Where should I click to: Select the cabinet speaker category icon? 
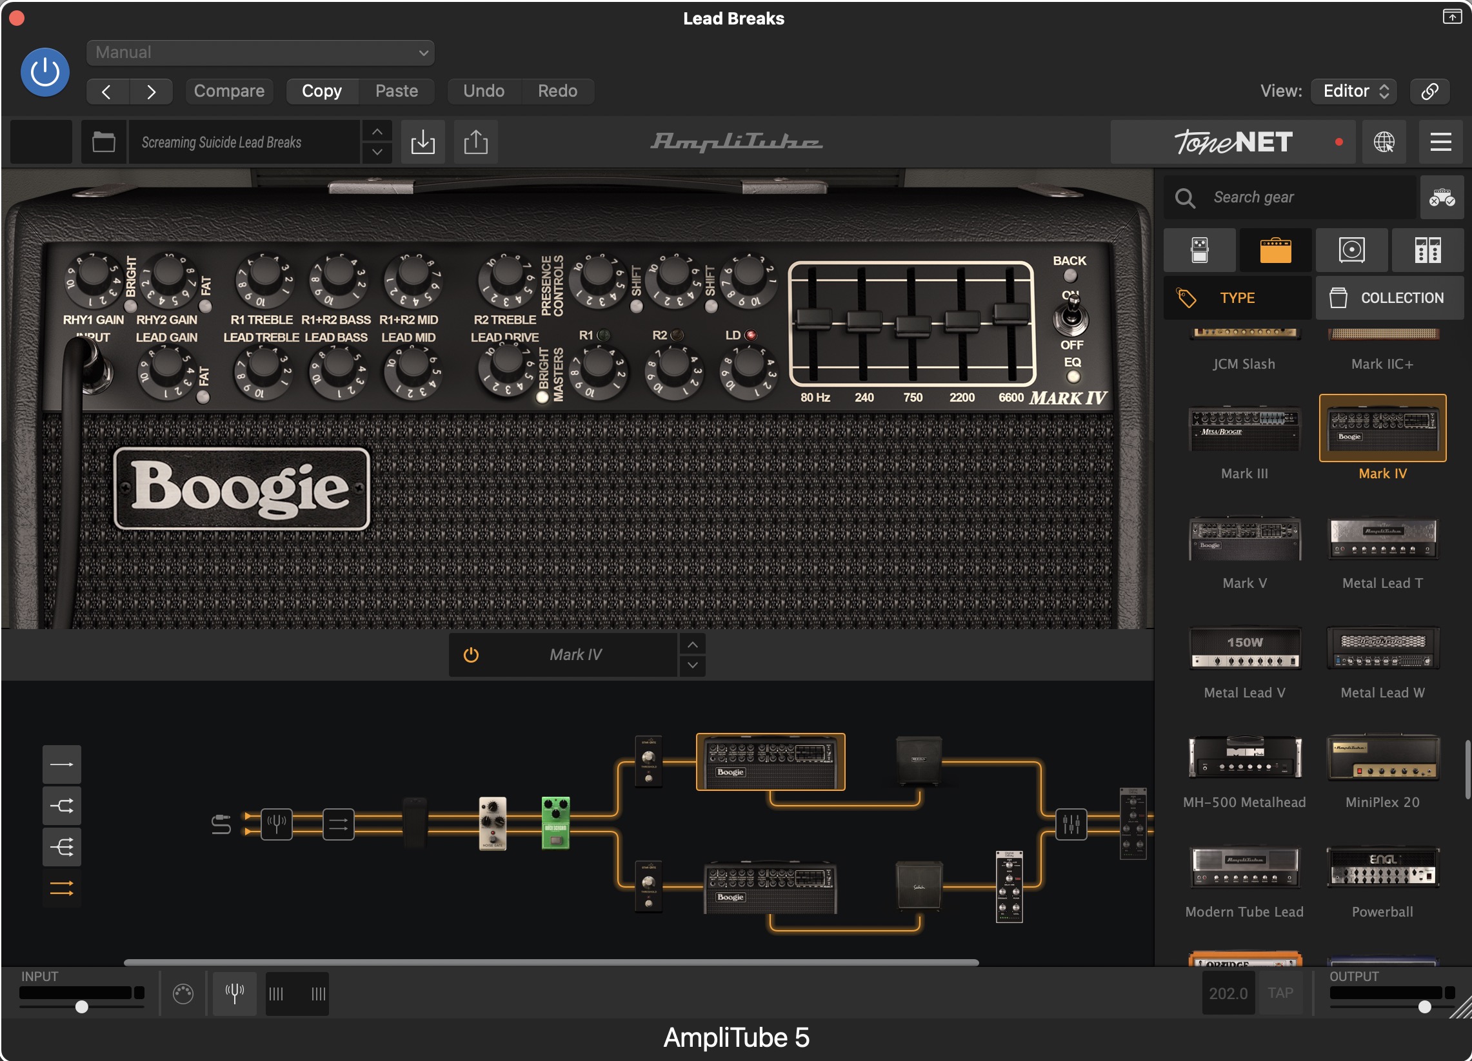1351,250
